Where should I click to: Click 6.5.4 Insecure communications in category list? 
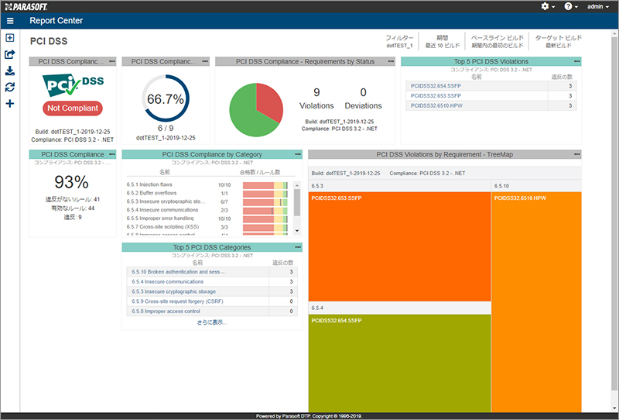click(x=208, y=210)
